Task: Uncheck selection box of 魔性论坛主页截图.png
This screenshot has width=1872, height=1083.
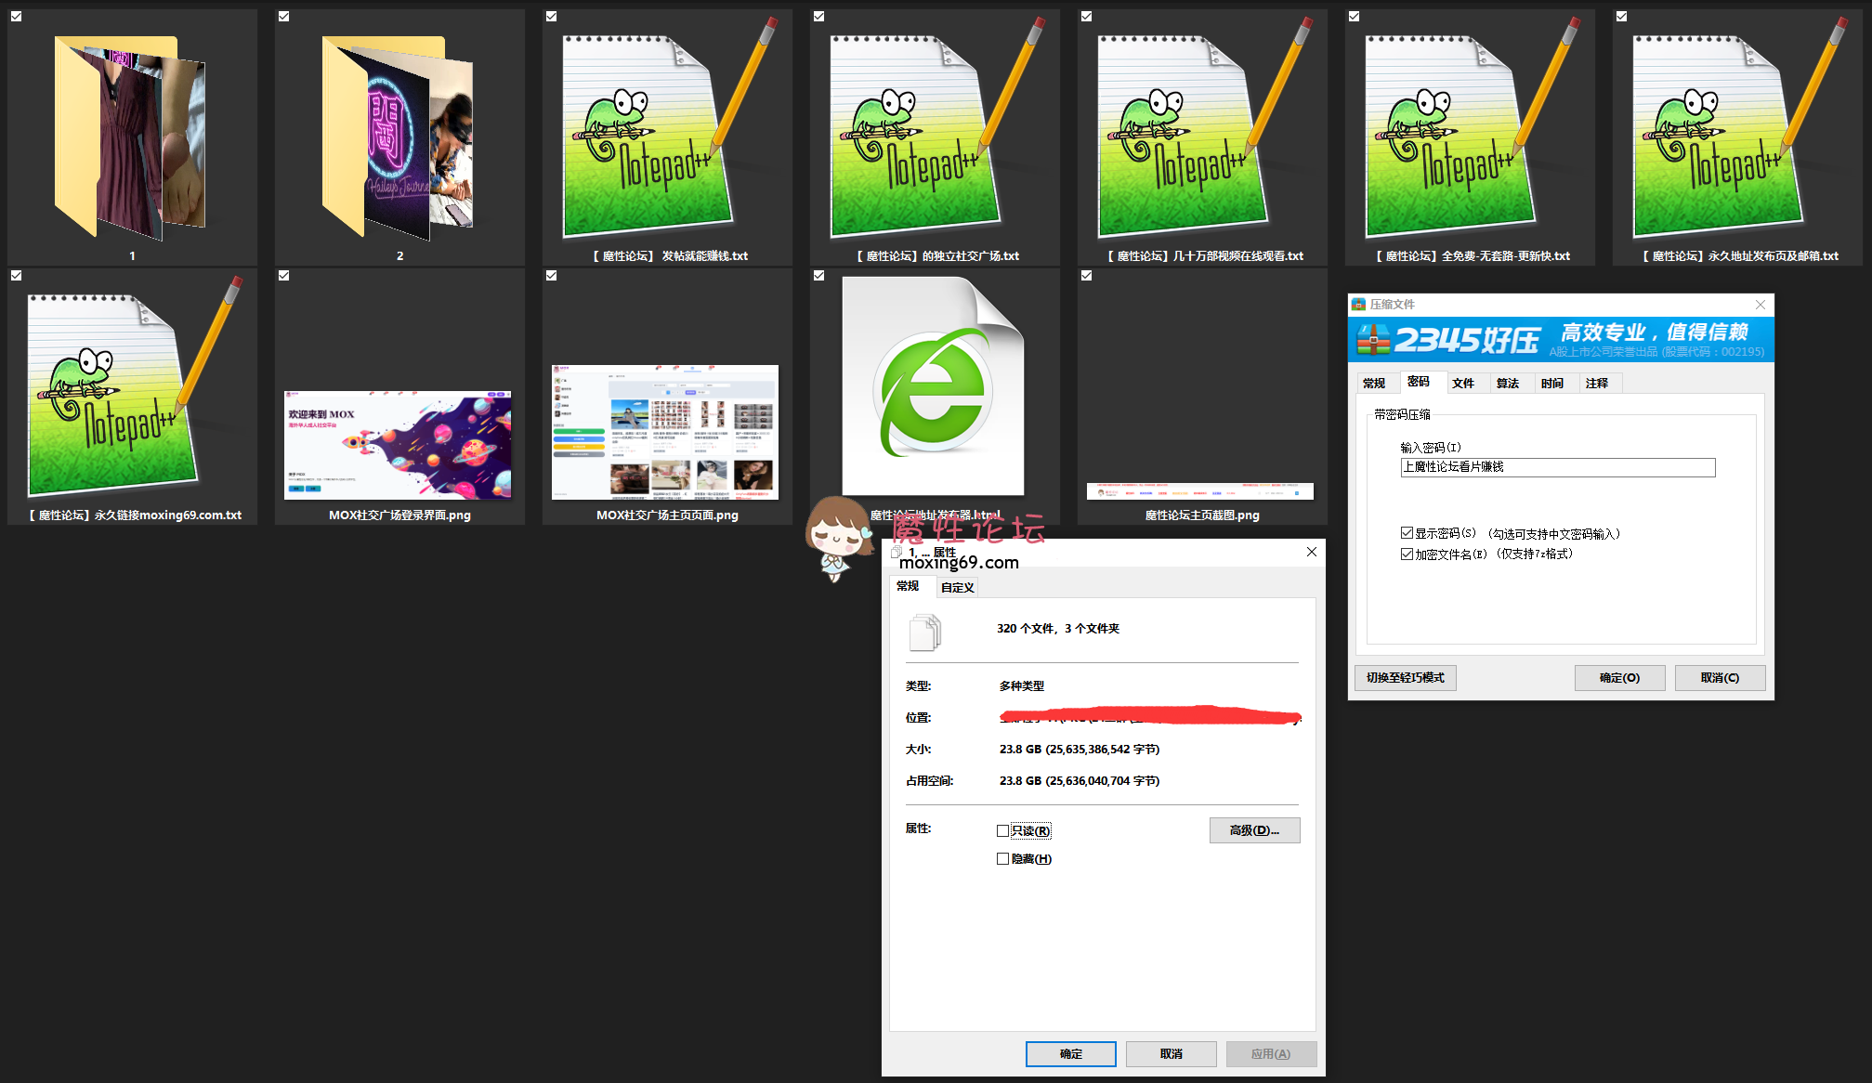Action: click(1087, 275)
